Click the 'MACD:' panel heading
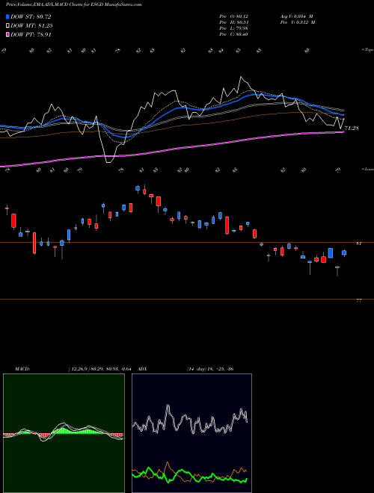Screen dimensions: 374x493 [x=22, y=369]
